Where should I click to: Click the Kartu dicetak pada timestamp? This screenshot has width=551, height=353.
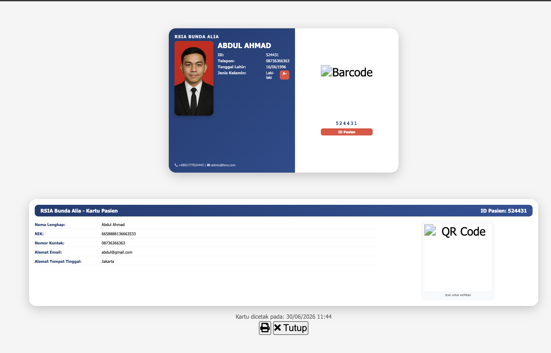(x=284, y=317)
